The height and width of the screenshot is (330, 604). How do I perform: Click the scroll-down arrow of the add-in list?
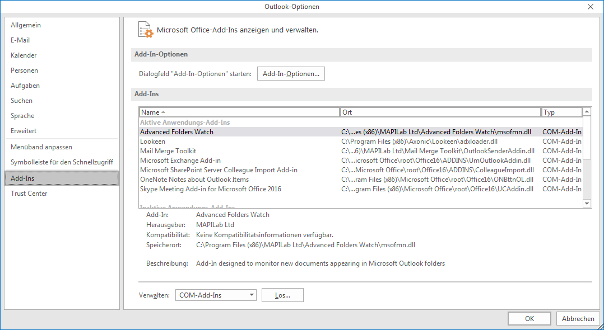pos(587,203)
